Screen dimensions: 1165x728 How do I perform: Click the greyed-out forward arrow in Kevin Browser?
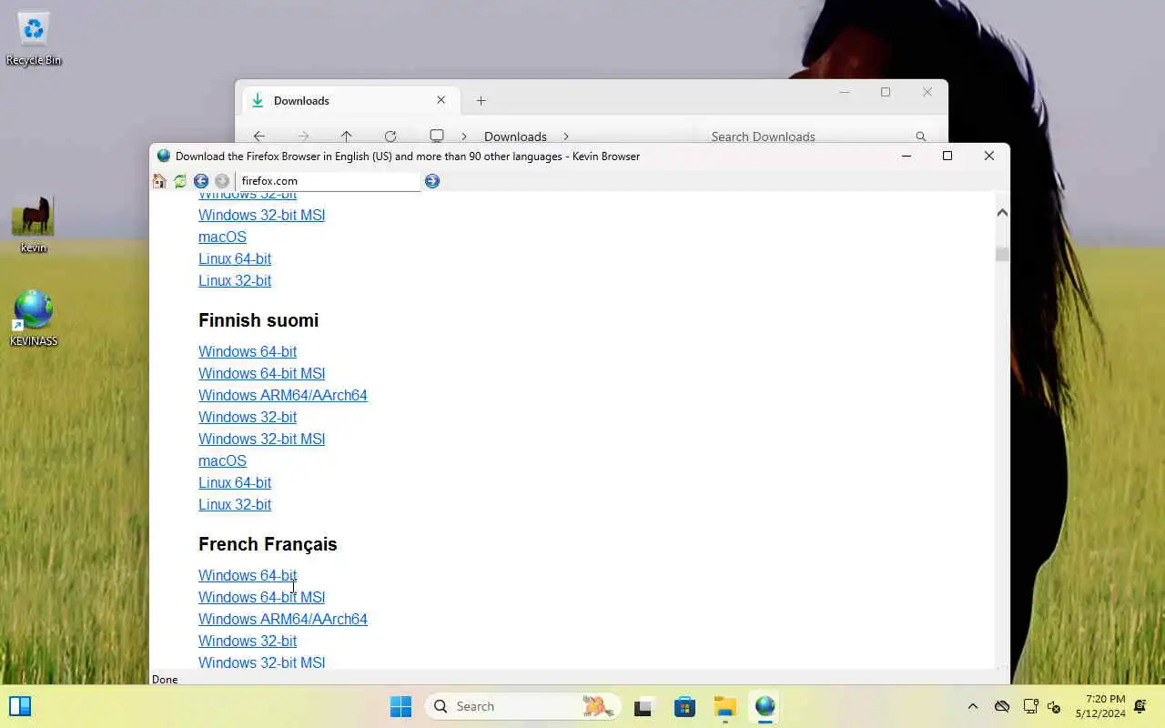pyautogui.click(x=222, y=181)
